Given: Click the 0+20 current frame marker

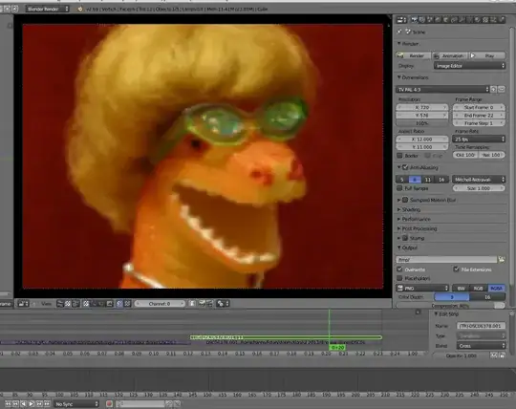Looking at the screenshot, I should pyautogui.click(x=337, y=348).
